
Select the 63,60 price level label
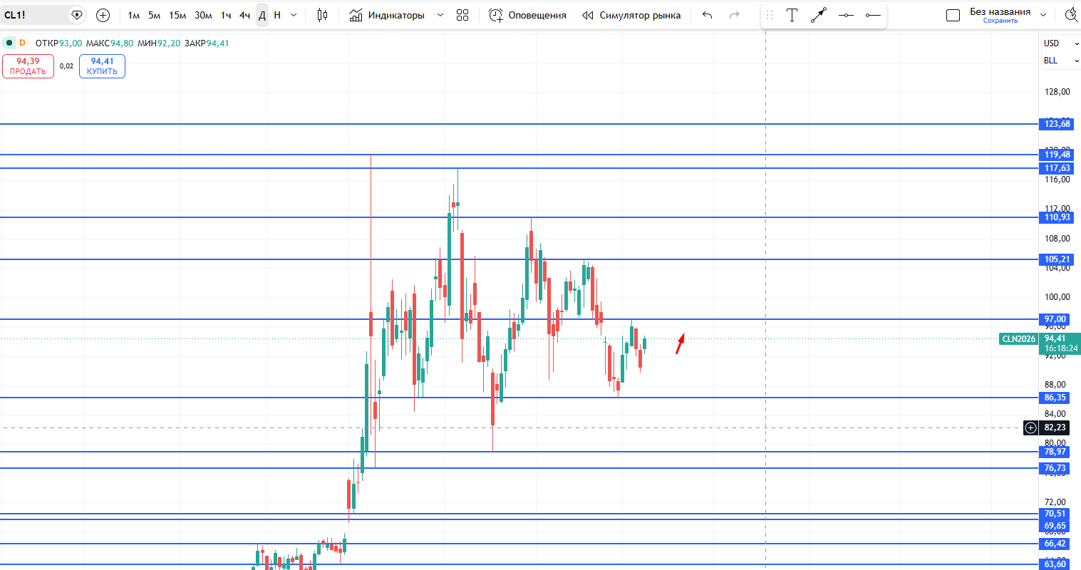click(x=1054, y=564)
